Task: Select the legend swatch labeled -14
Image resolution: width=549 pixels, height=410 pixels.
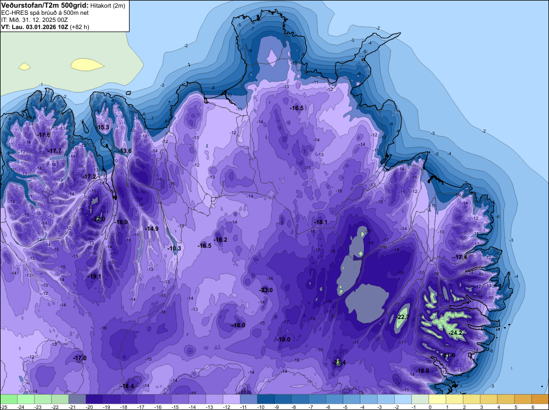Action: click(x=198, y=399)
